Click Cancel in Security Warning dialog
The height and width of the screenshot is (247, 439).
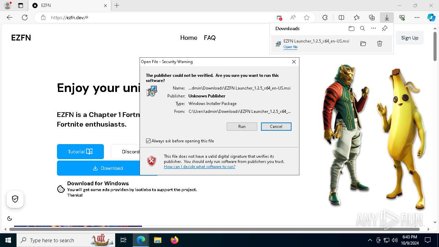pos(276,127)
